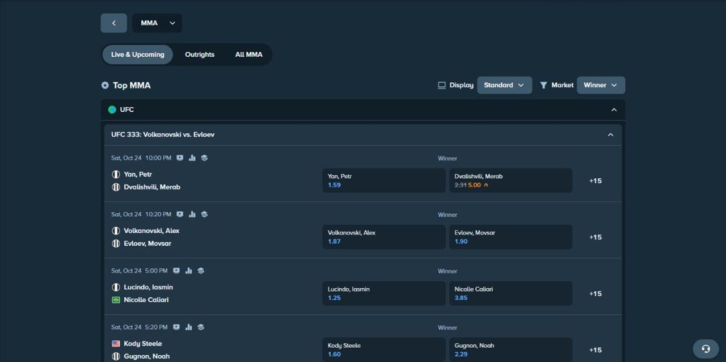View statistics icon for 5:20 PM fight
Viewport: 726px width, 362px height.
pos(189,327)
